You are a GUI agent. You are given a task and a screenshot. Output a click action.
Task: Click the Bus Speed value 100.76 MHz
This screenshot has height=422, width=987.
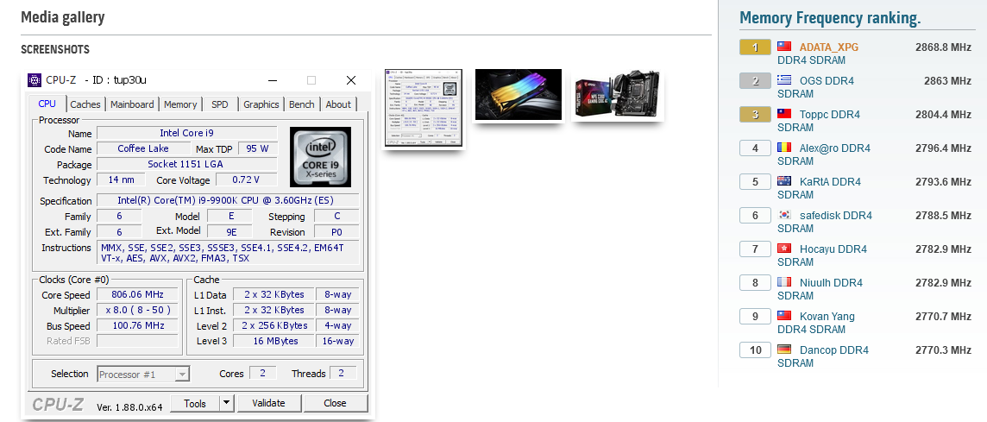(x=136, y=325)
